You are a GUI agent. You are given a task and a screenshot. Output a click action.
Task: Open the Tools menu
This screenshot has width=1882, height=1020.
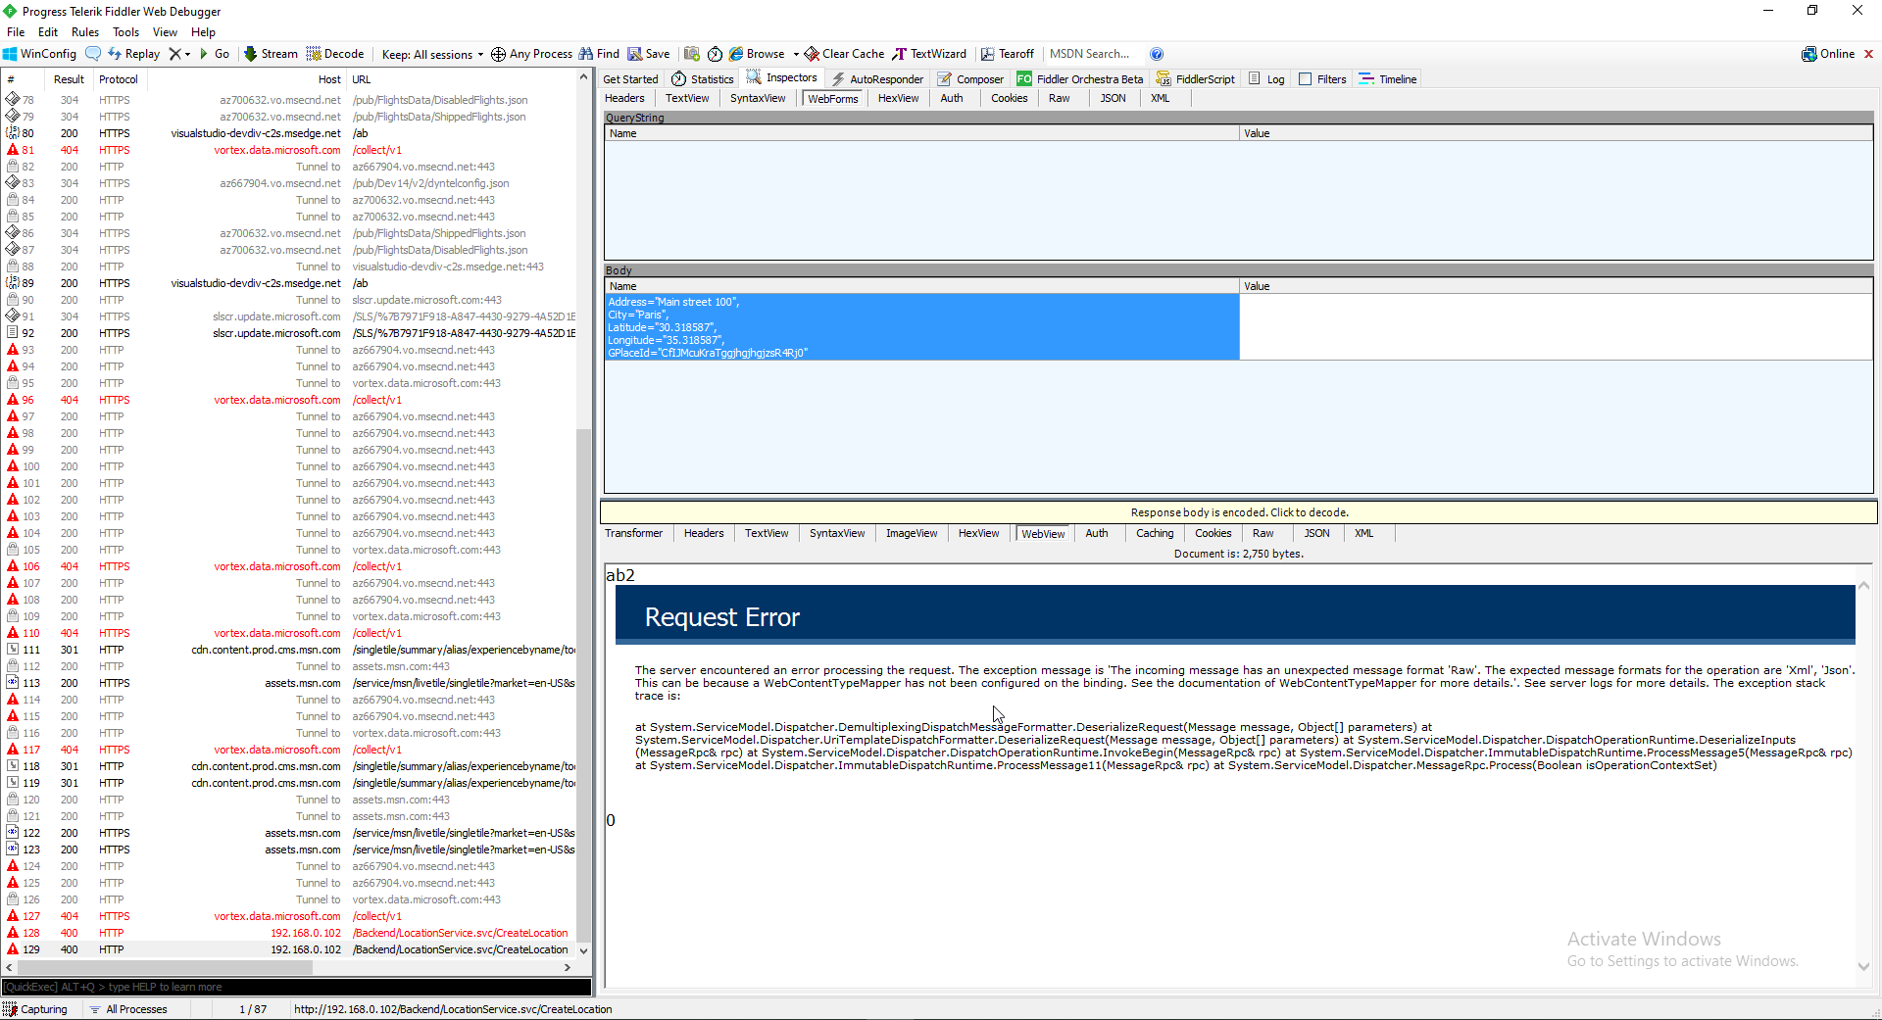126,32
